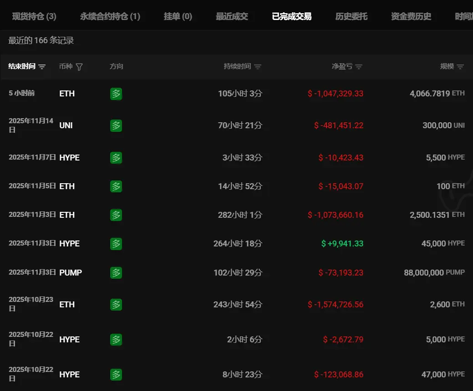Click the 多 badge on the 264小时 HYPE row
This screenshot has height=391, width=473.
pos(116,243)
